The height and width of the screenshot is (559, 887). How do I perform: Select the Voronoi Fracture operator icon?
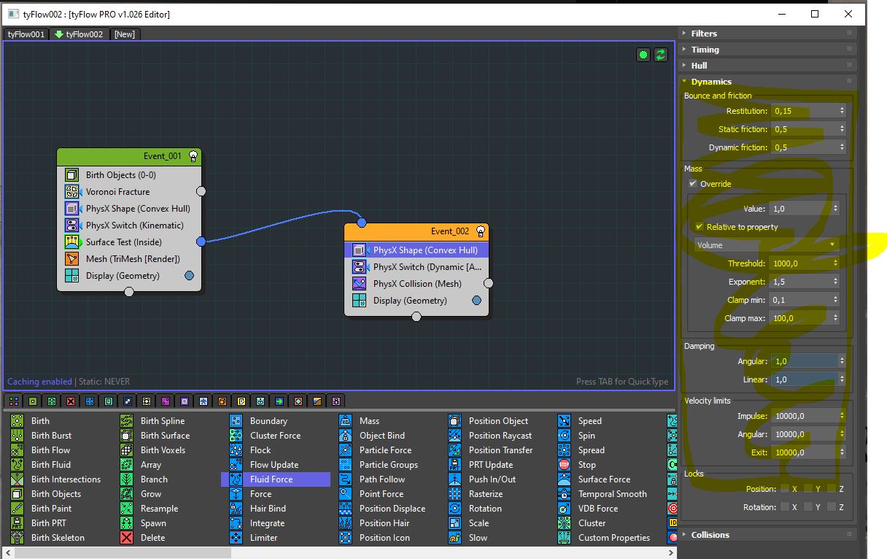[x=71, y=192]
